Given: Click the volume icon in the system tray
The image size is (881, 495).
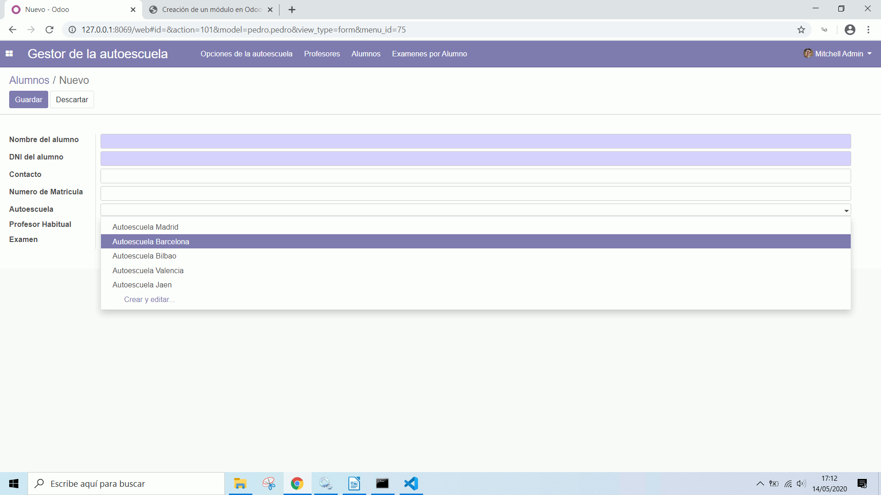Looking at the screenshot, I should 802,484.
